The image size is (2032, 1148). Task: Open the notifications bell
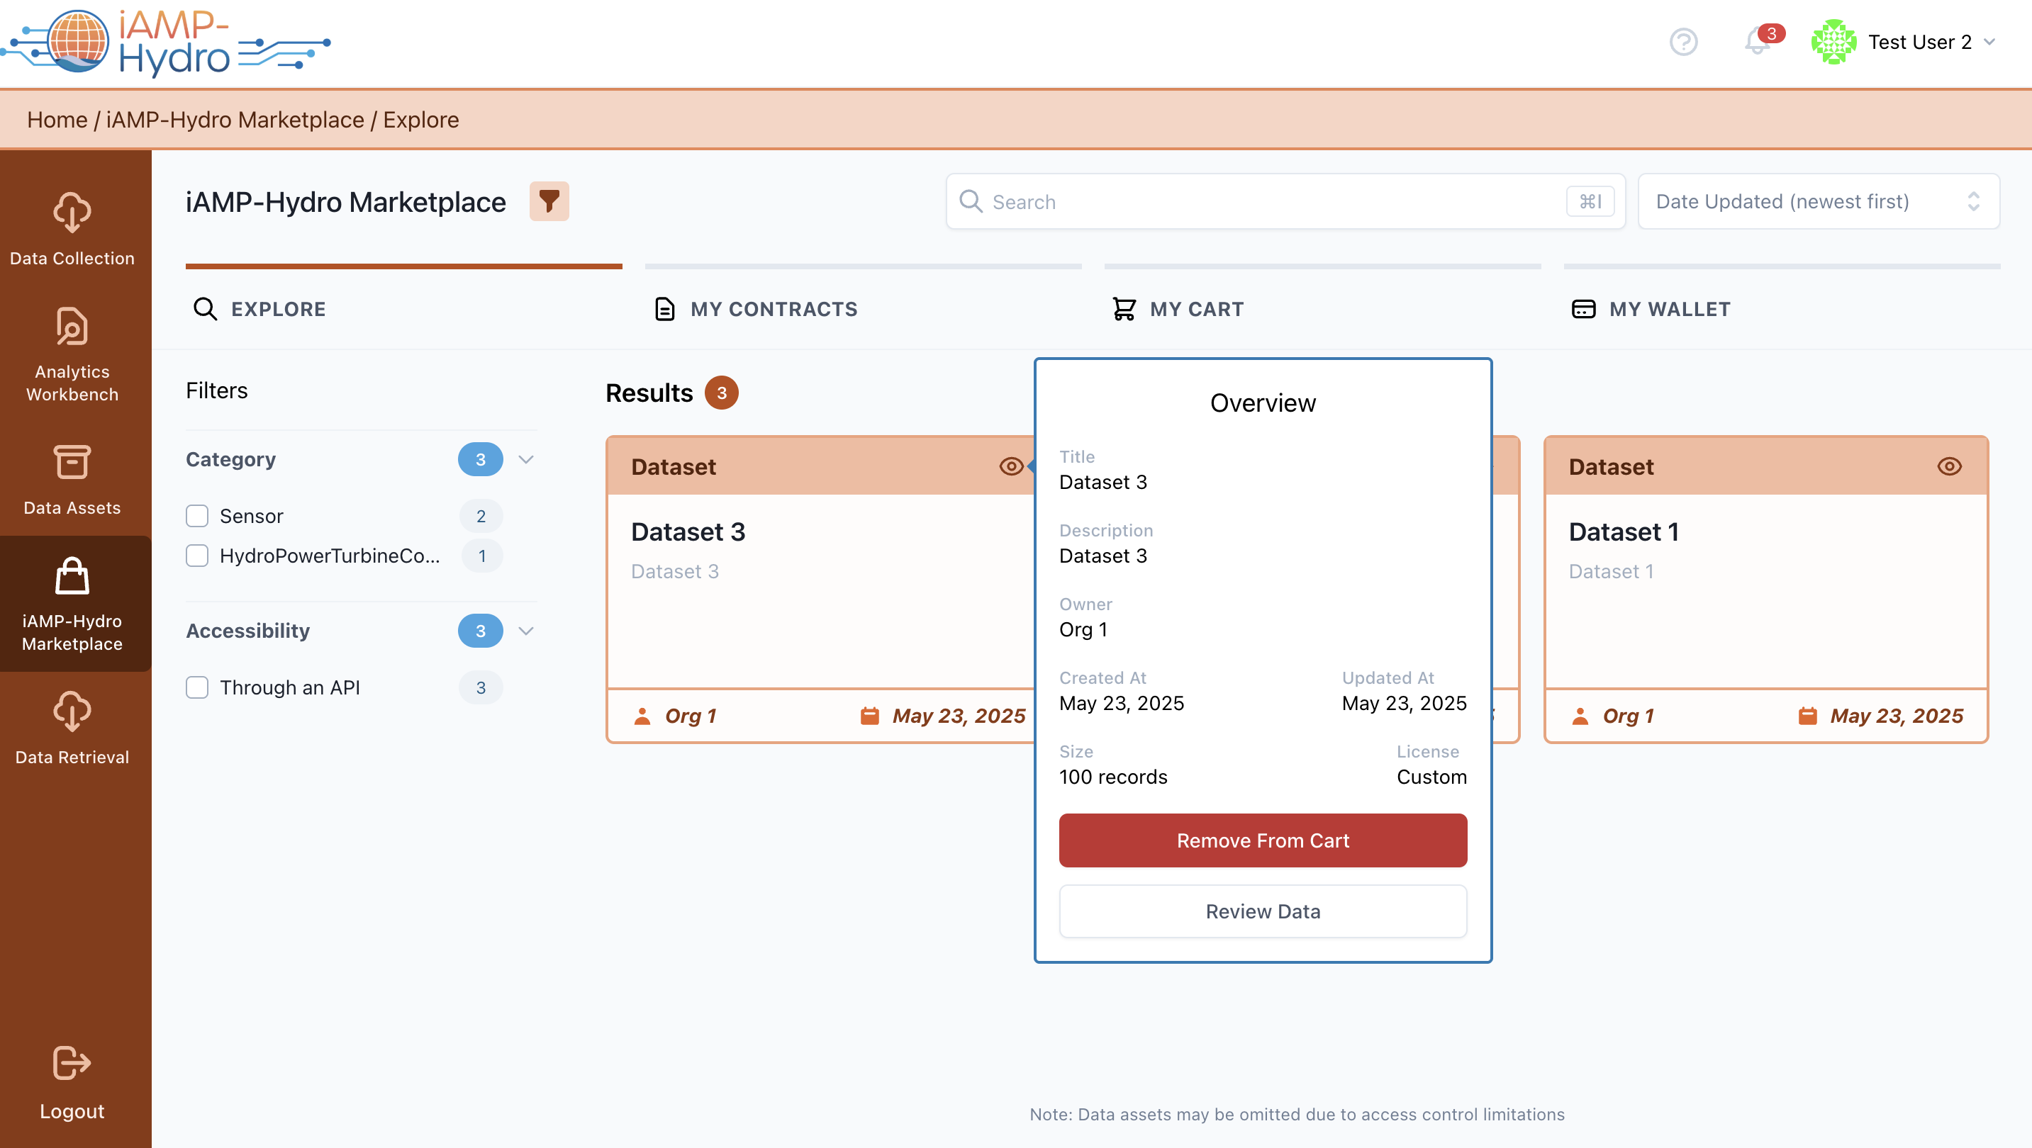point(1757,42)
